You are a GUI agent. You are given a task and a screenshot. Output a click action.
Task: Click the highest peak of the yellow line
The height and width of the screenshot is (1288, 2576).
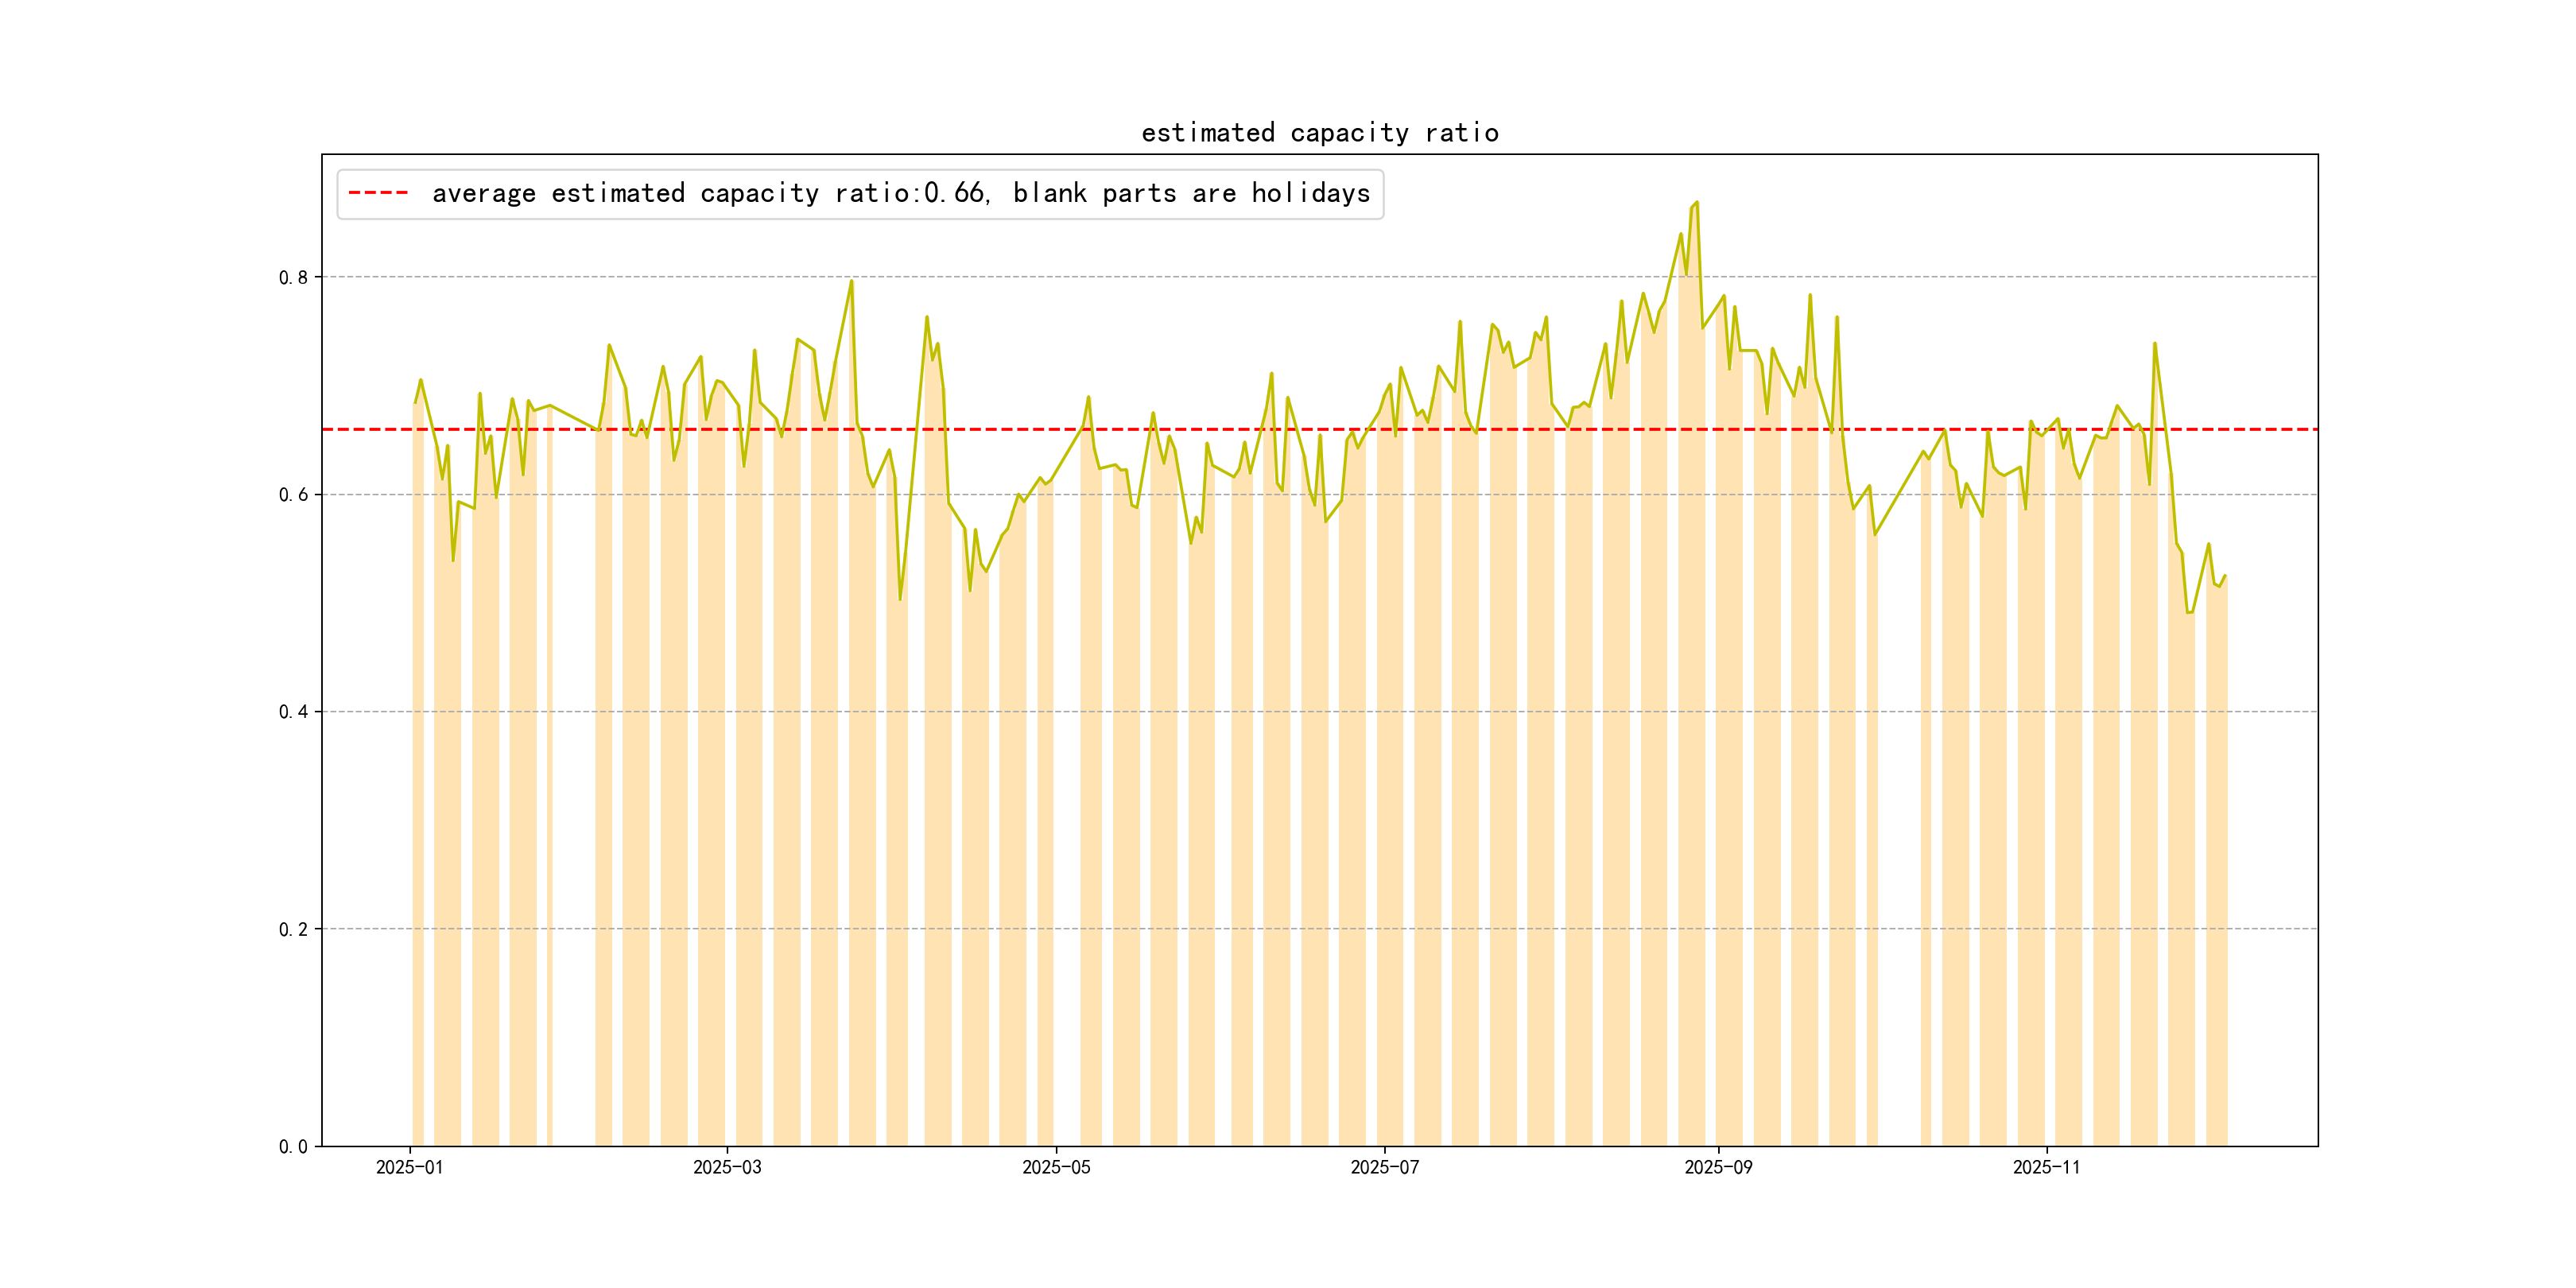(1696, 203)
